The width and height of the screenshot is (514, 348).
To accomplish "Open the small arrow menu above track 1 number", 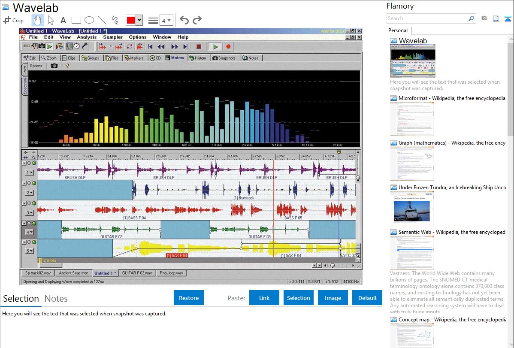I will [24, 163].
